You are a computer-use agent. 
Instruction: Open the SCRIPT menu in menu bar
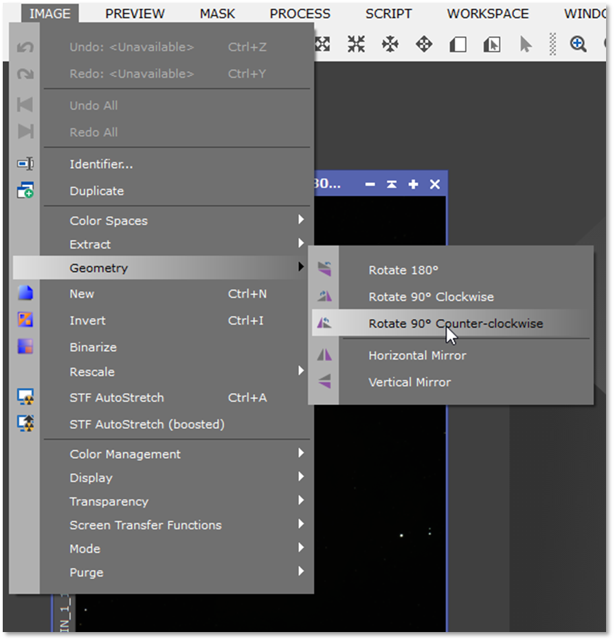[x=388, y=14]
